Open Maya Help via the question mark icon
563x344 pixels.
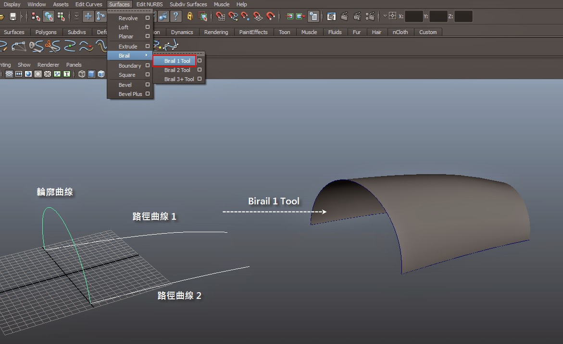pos(176,16)
